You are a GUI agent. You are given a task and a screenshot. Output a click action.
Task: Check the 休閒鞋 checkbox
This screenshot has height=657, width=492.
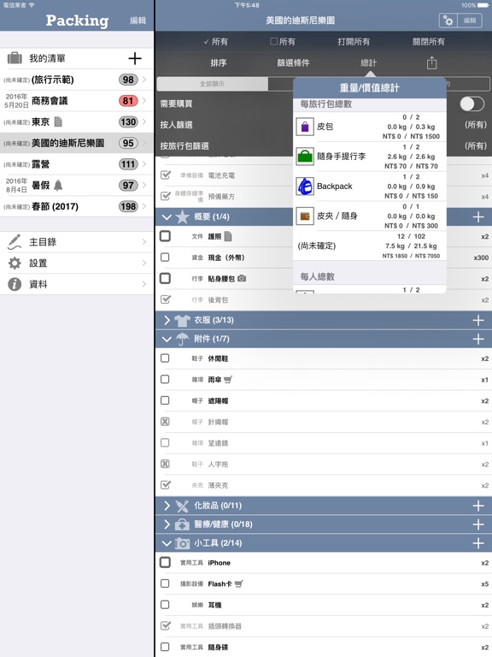(x=165, y=358)
